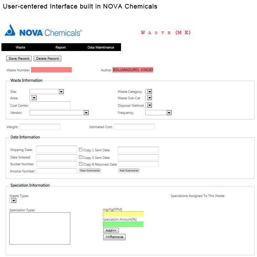The image size is (257, 257).
Task: Open the Data Maintinance menu
Action: click(101, 47)
